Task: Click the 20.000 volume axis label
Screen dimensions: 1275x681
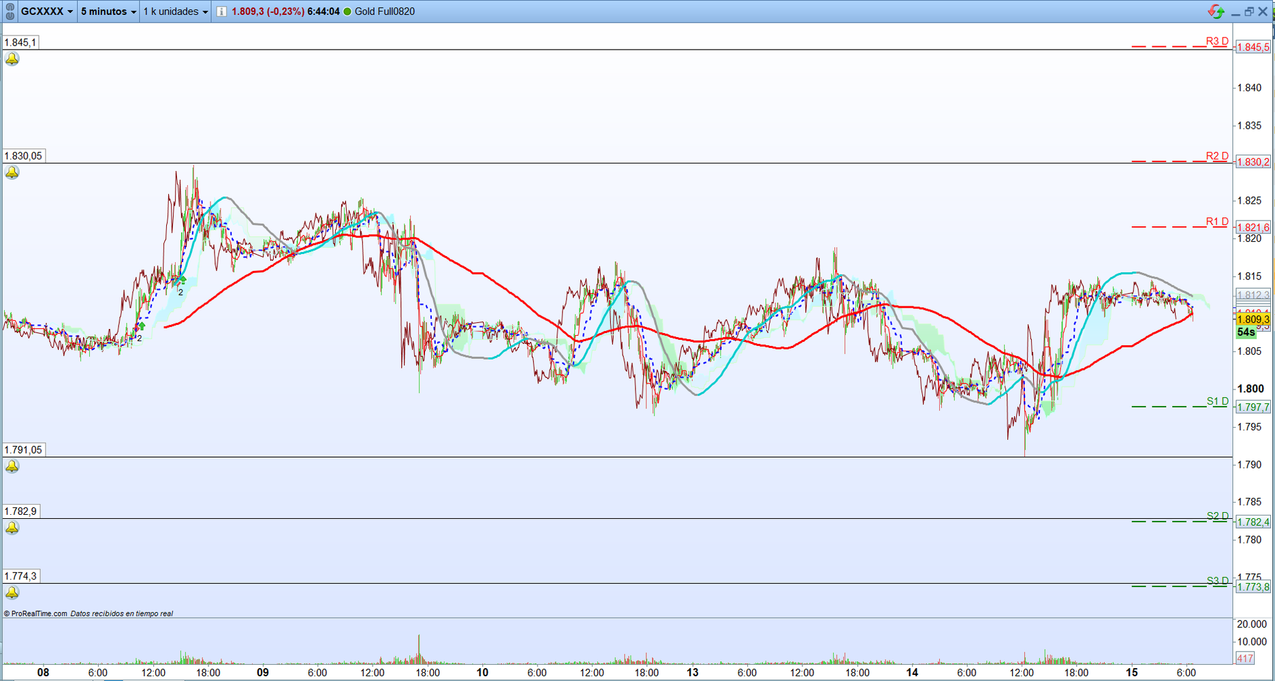Action: tap(1252, 624)
